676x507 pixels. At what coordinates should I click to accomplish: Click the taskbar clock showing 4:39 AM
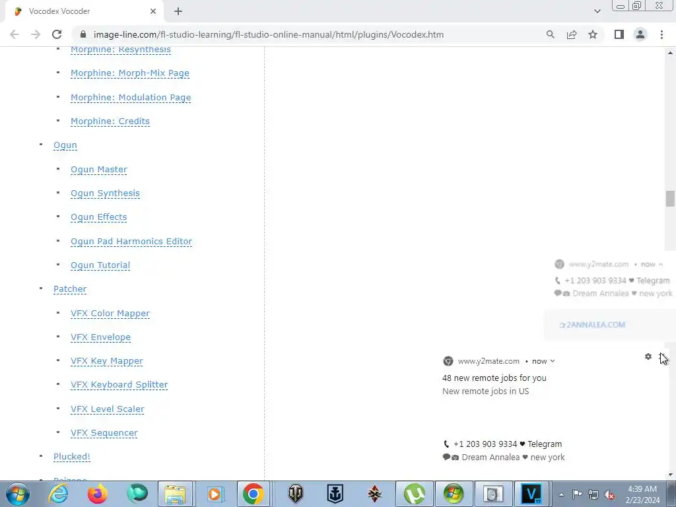(x=643, y=494)
